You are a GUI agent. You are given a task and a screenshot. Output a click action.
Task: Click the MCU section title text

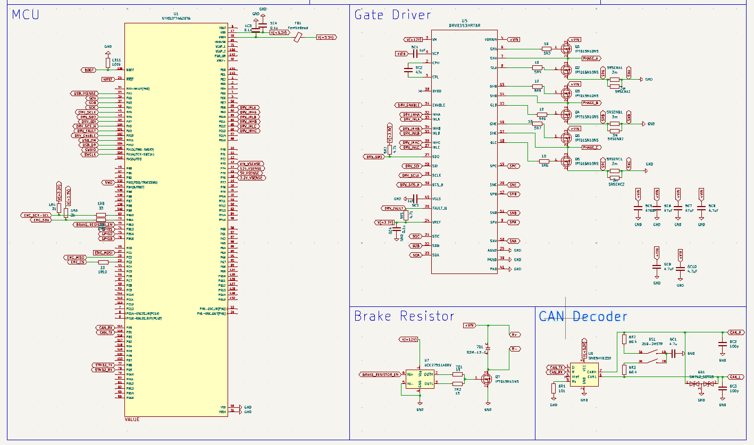click(x=26, y=14)
